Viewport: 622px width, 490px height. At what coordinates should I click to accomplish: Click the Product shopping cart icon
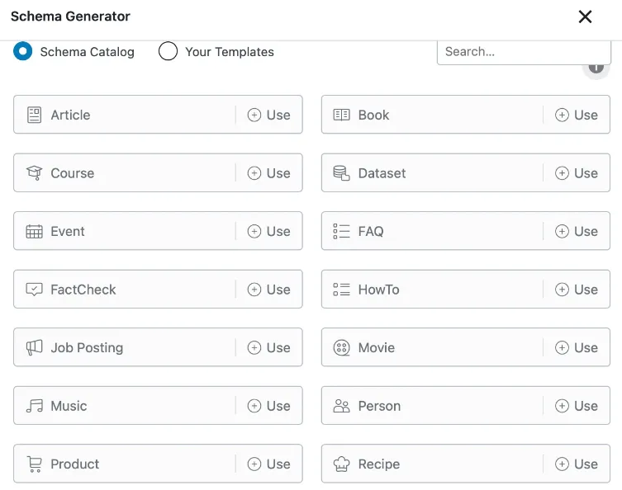point(34,464)
